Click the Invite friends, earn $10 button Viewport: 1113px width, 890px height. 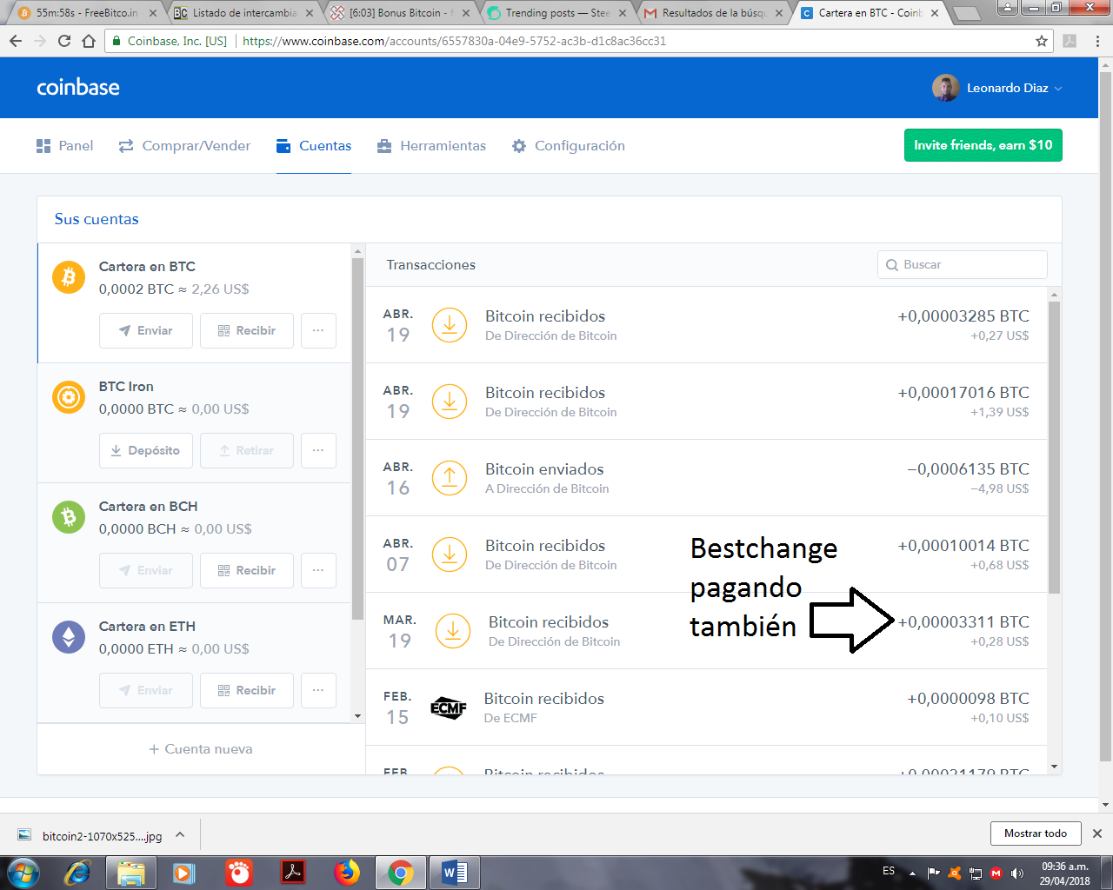click(x=983, y=145)
